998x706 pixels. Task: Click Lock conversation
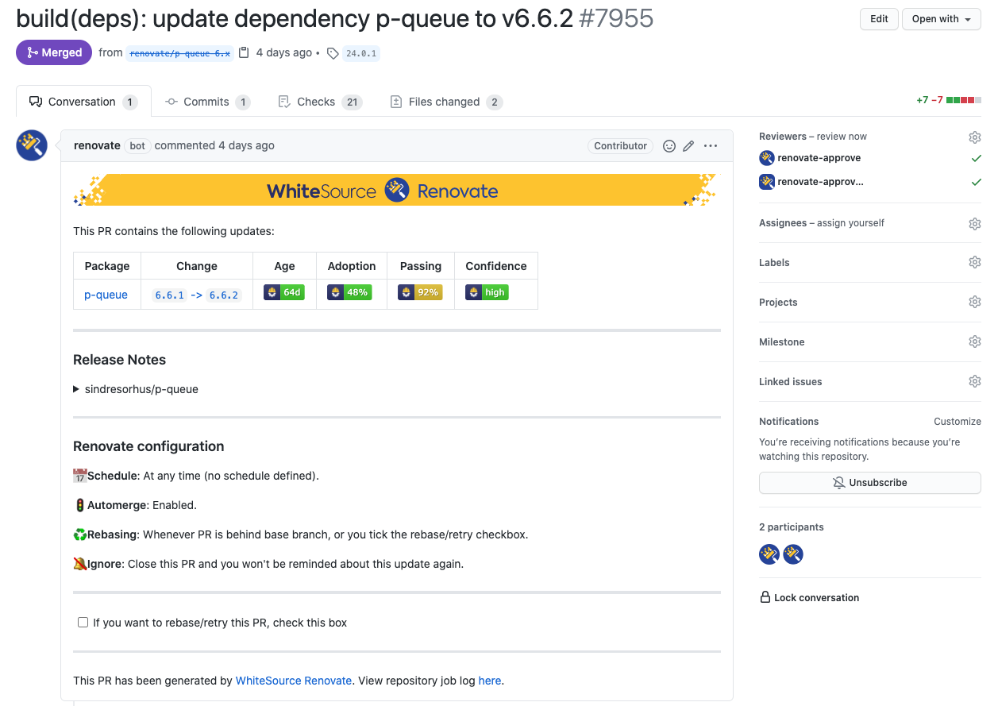810,597
